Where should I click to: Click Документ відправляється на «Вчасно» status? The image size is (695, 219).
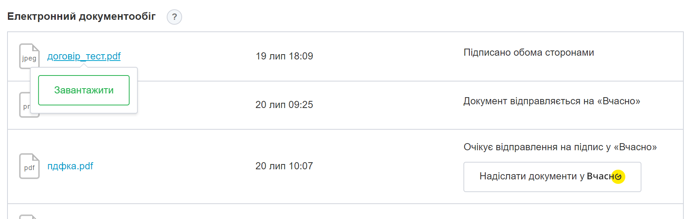552,101
